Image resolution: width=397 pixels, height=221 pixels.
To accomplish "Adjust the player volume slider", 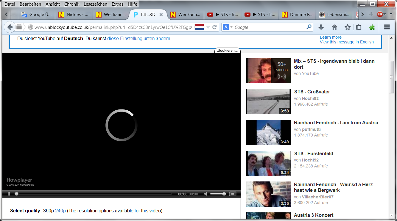I will (218, 194).
